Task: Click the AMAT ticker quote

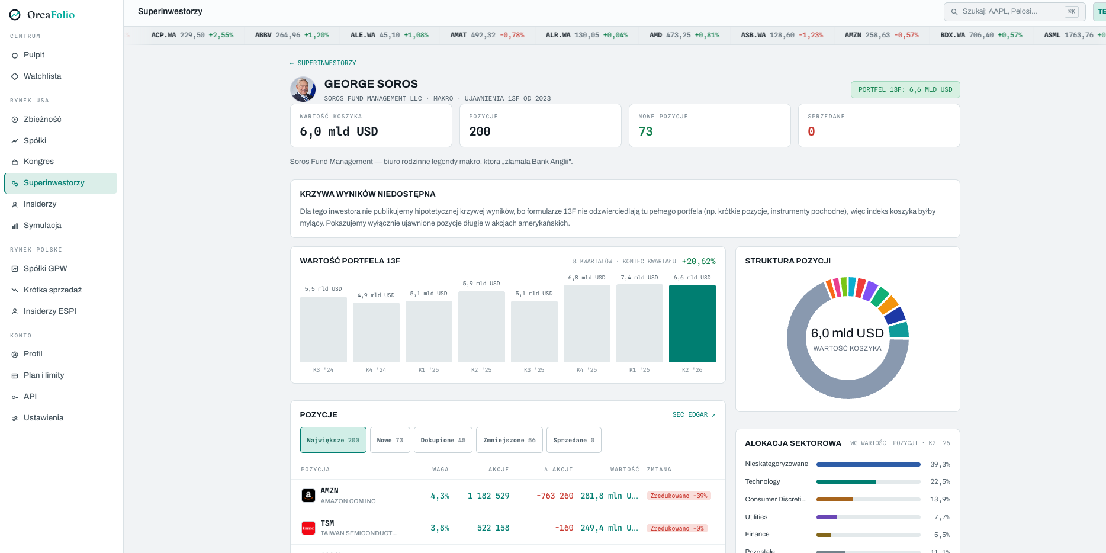Action: click(487, 35)
